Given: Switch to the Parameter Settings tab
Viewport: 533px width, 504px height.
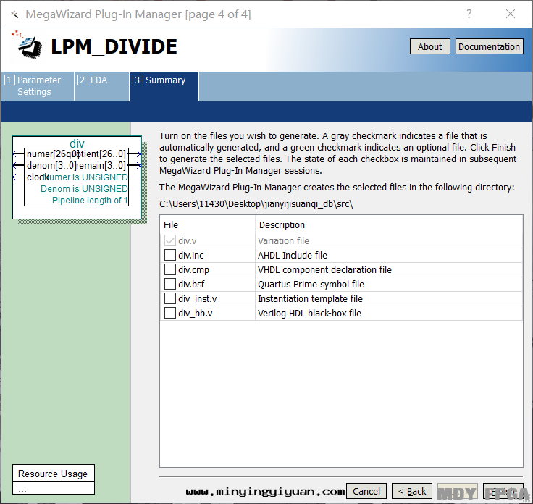Looking at the screenshot, I should tap(38, 86).
